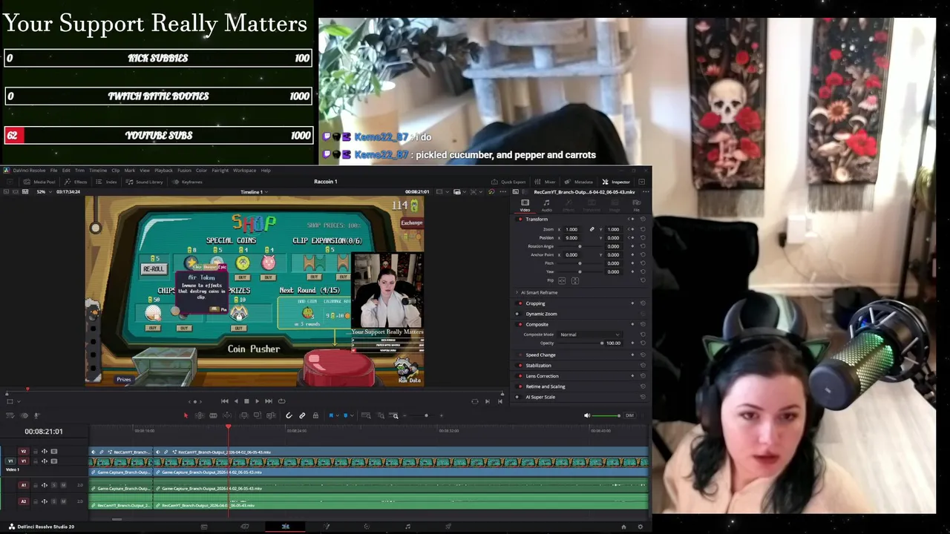Toggle the Lens Correction enable switch

coord(519,376)
